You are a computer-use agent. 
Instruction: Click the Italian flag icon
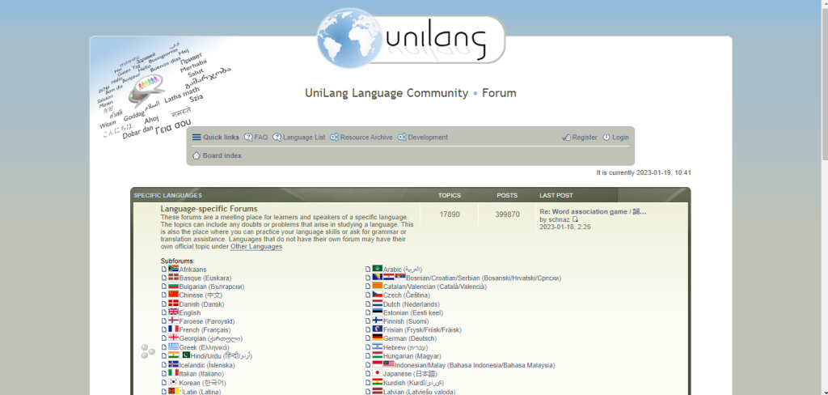pos(173,373)
